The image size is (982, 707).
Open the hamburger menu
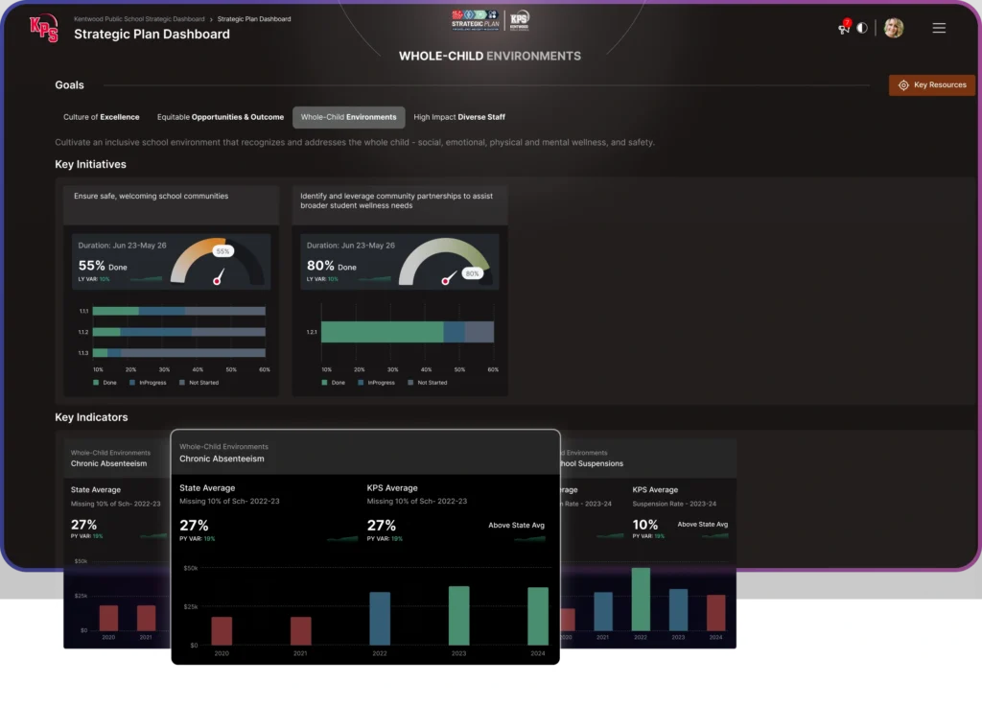[939, 28]
